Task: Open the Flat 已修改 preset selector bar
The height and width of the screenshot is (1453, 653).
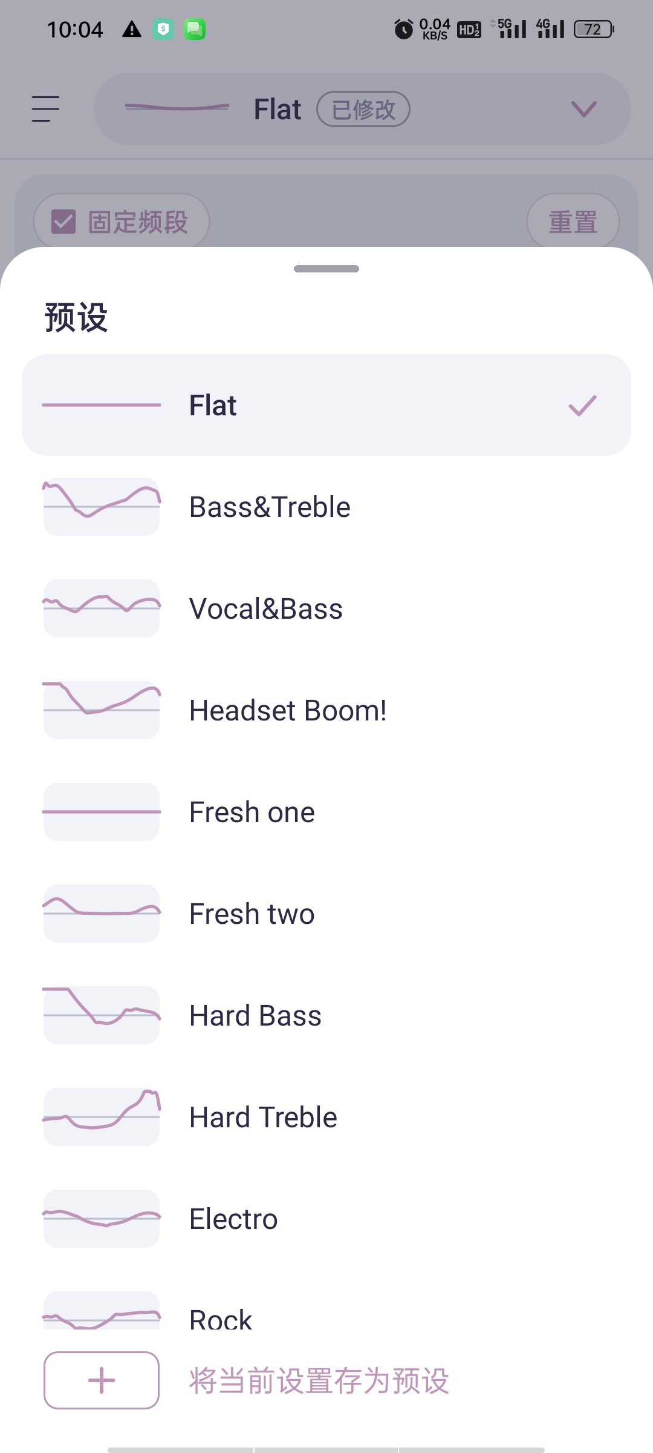Action: pyautogui.click(x=362, y=109)
